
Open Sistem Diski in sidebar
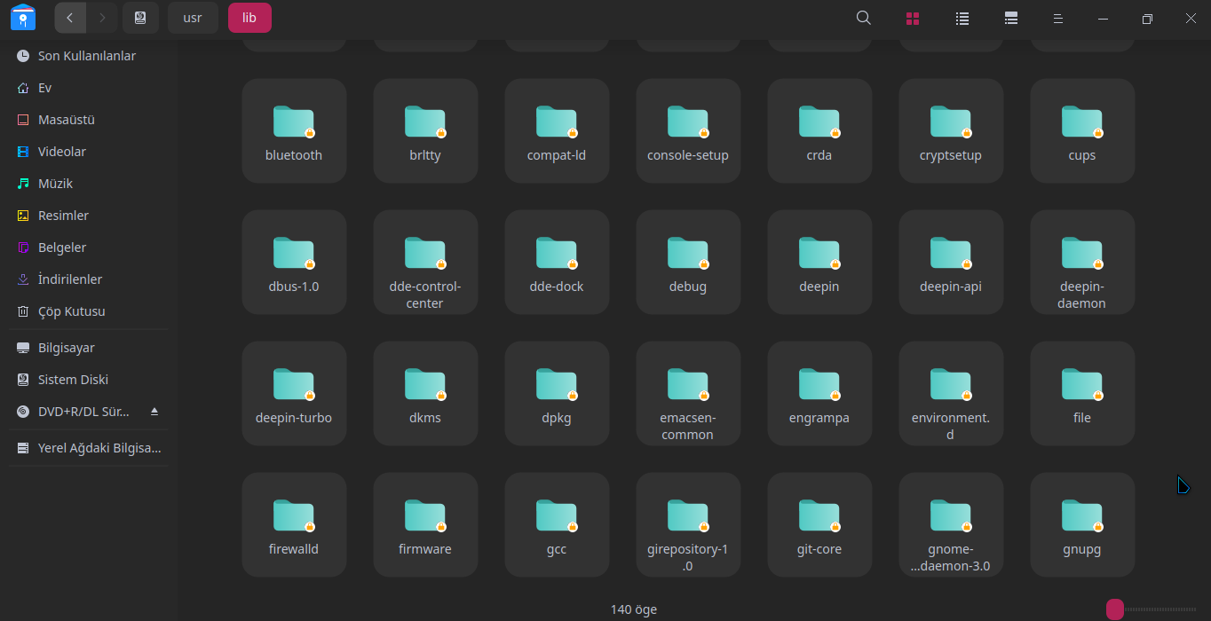point(89,380)
